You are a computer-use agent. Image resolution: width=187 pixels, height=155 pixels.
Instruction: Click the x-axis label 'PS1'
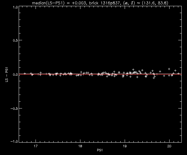[100, 150]
